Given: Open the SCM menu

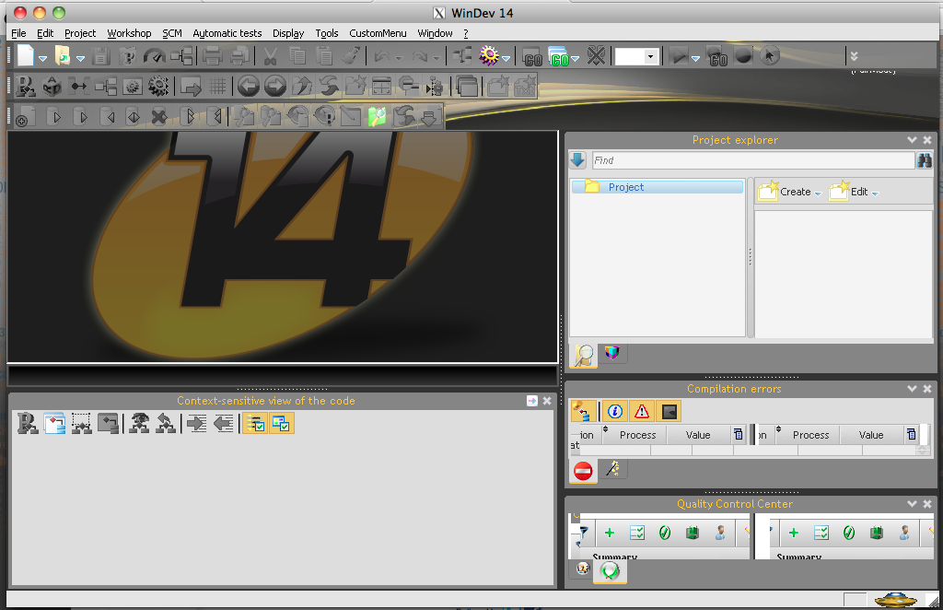Looking at the screenshot, I should point(172,33).
